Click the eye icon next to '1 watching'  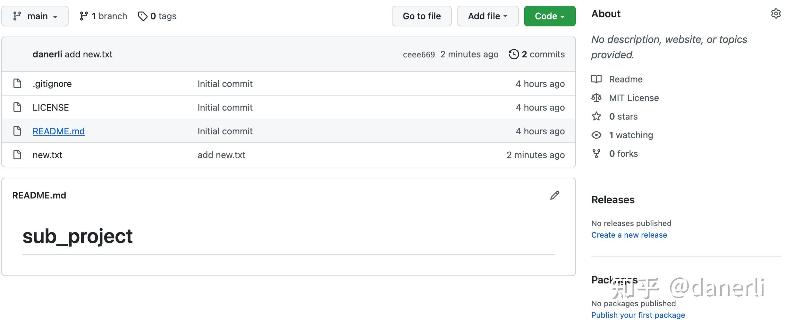[596, 135]
